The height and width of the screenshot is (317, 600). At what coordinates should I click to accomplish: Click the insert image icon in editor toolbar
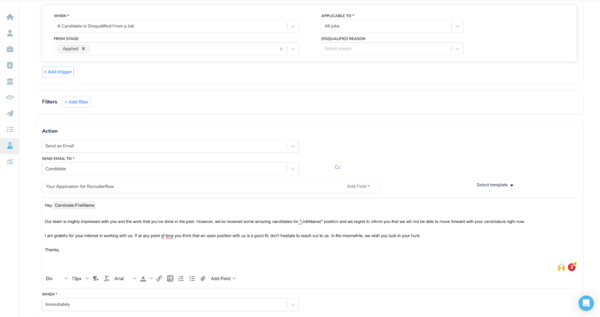(x=170, y=279)
